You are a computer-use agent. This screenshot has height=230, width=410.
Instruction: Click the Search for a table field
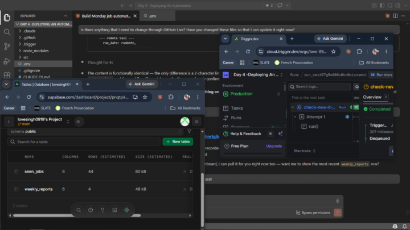pos(84,141)
